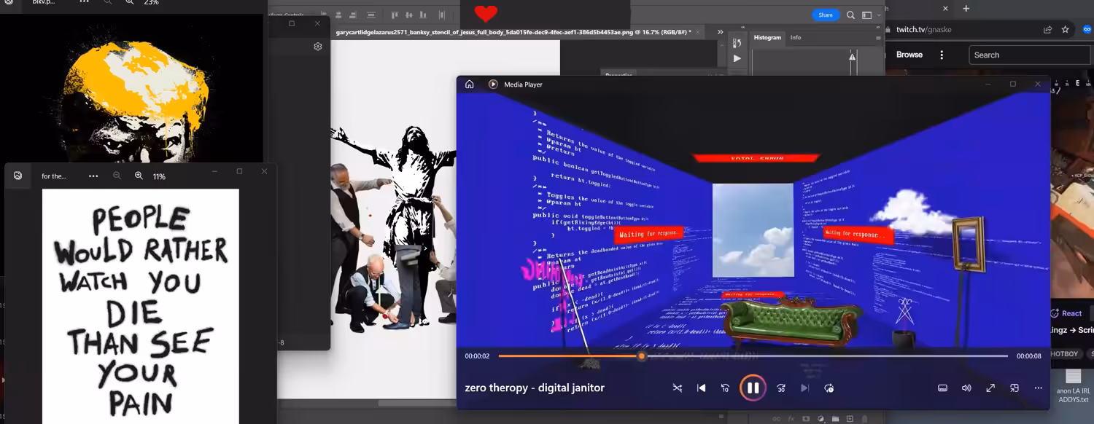This screenshot has height=424, width=1094.
Task: Skip back 10 seconds in Media Player
Action: (x=725, y=388)
